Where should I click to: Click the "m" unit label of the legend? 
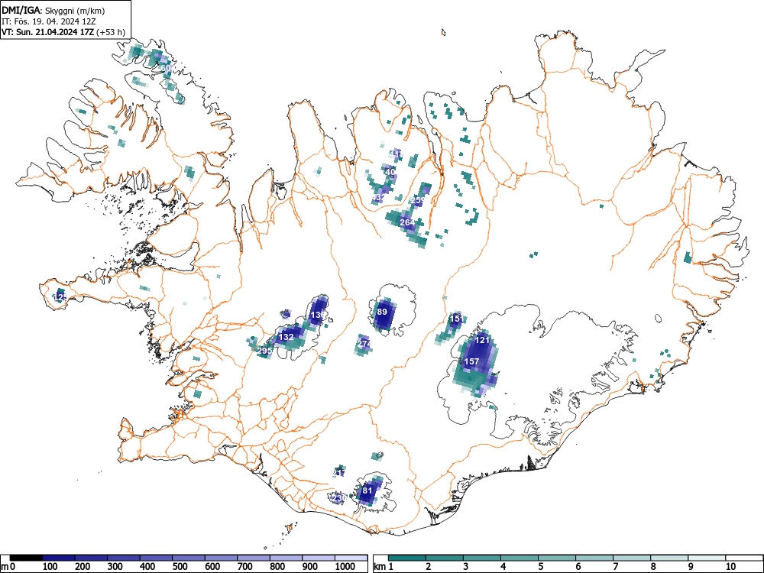coord(5,567)
